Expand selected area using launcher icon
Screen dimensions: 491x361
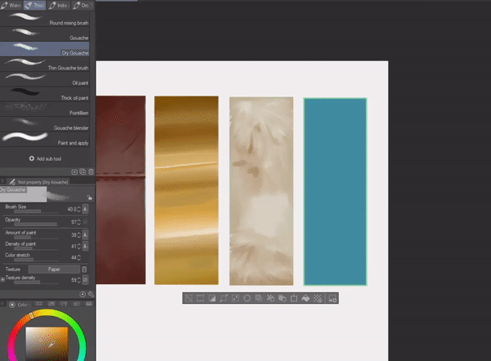pyautogui.click(x=223, y=298)
